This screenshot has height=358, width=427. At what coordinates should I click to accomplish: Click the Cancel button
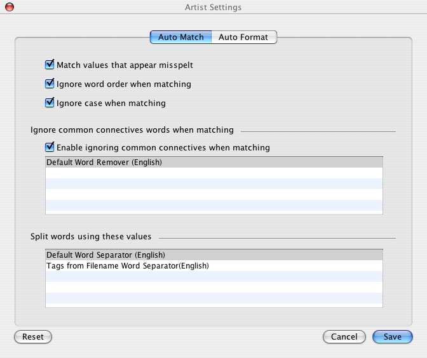pyautogui.click(x=344, y=337)
